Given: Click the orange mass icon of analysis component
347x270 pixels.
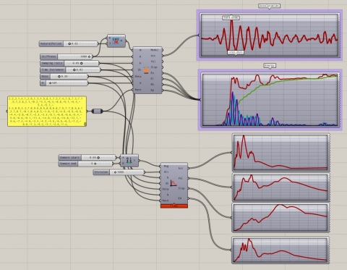Looking at the screenshot, I should (146, 70).
